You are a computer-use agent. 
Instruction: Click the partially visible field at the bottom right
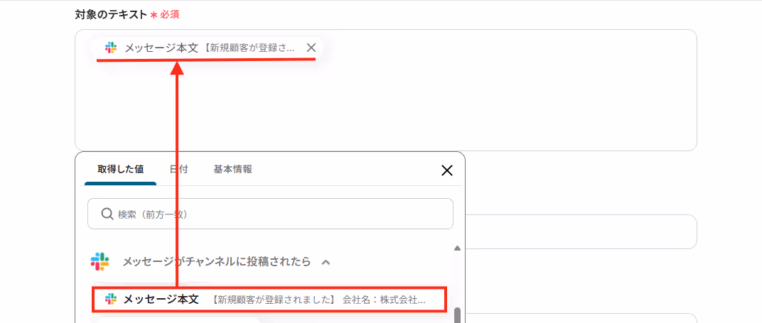coord(581,317)
